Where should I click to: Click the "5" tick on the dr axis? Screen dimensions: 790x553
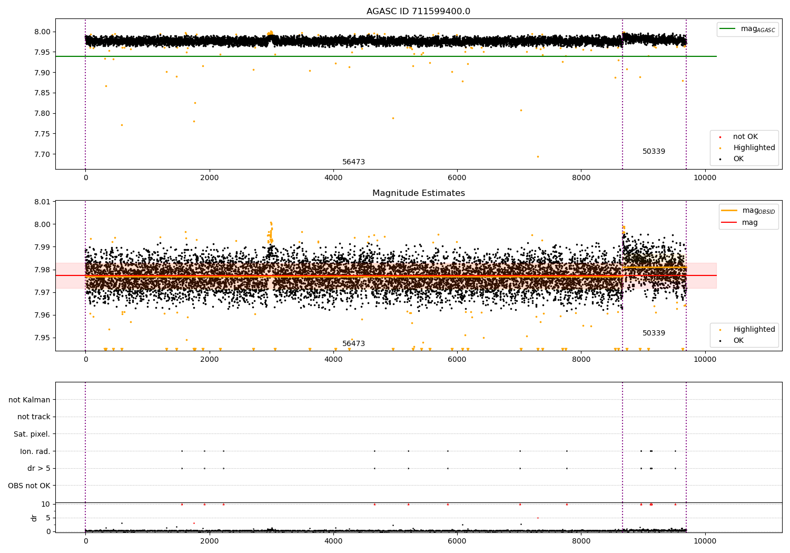[48, 518]
